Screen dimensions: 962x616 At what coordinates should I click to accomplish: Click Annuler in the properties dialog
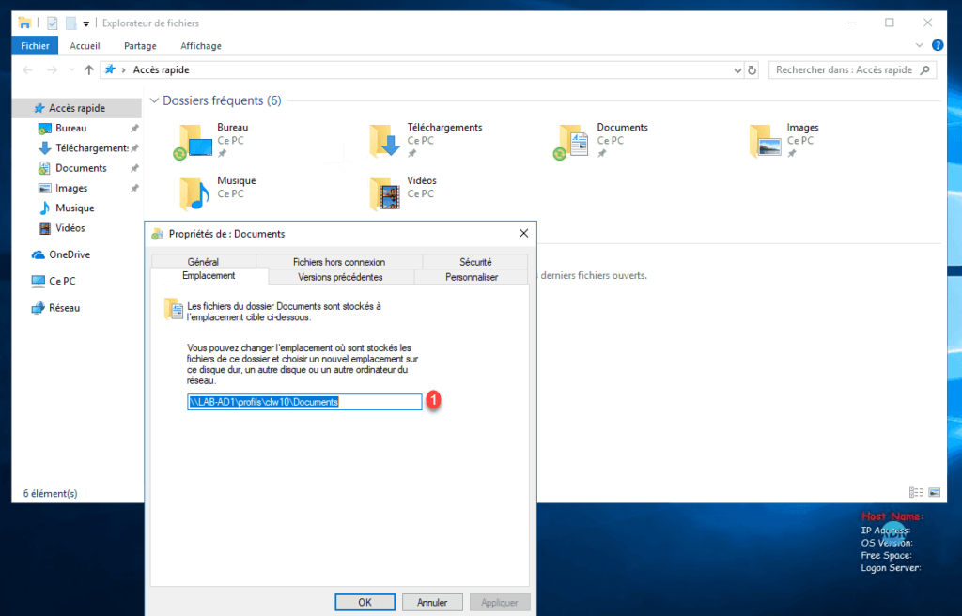pyautogui.click(x=432, y=603)
